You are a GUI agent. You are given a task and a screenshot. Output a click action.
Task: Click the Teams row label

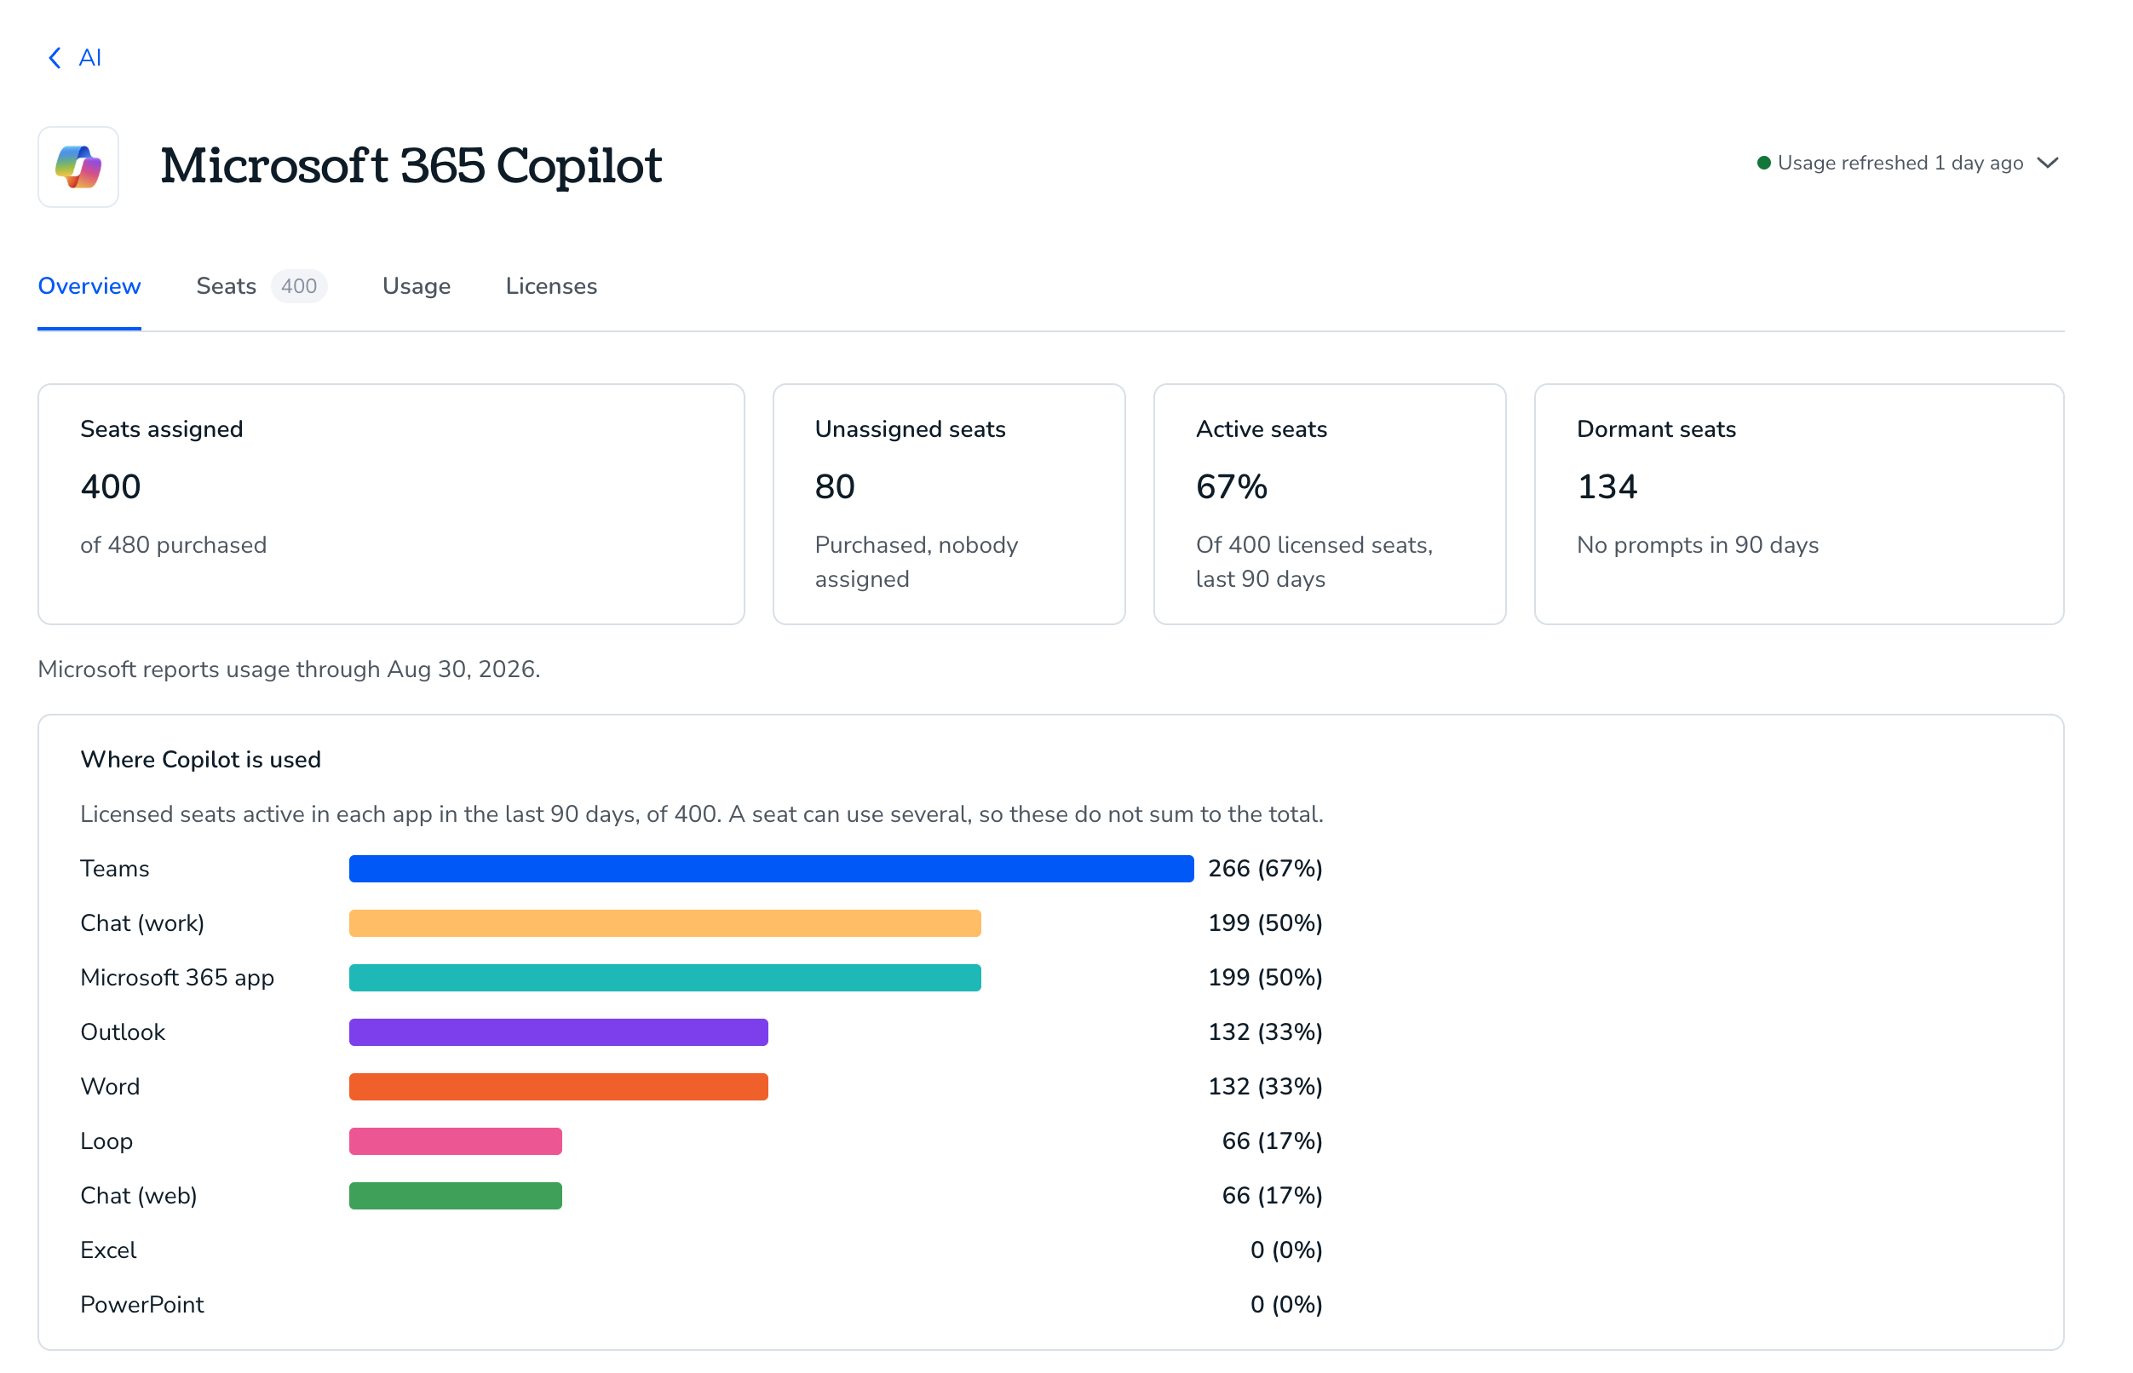[x=115, y=870]
